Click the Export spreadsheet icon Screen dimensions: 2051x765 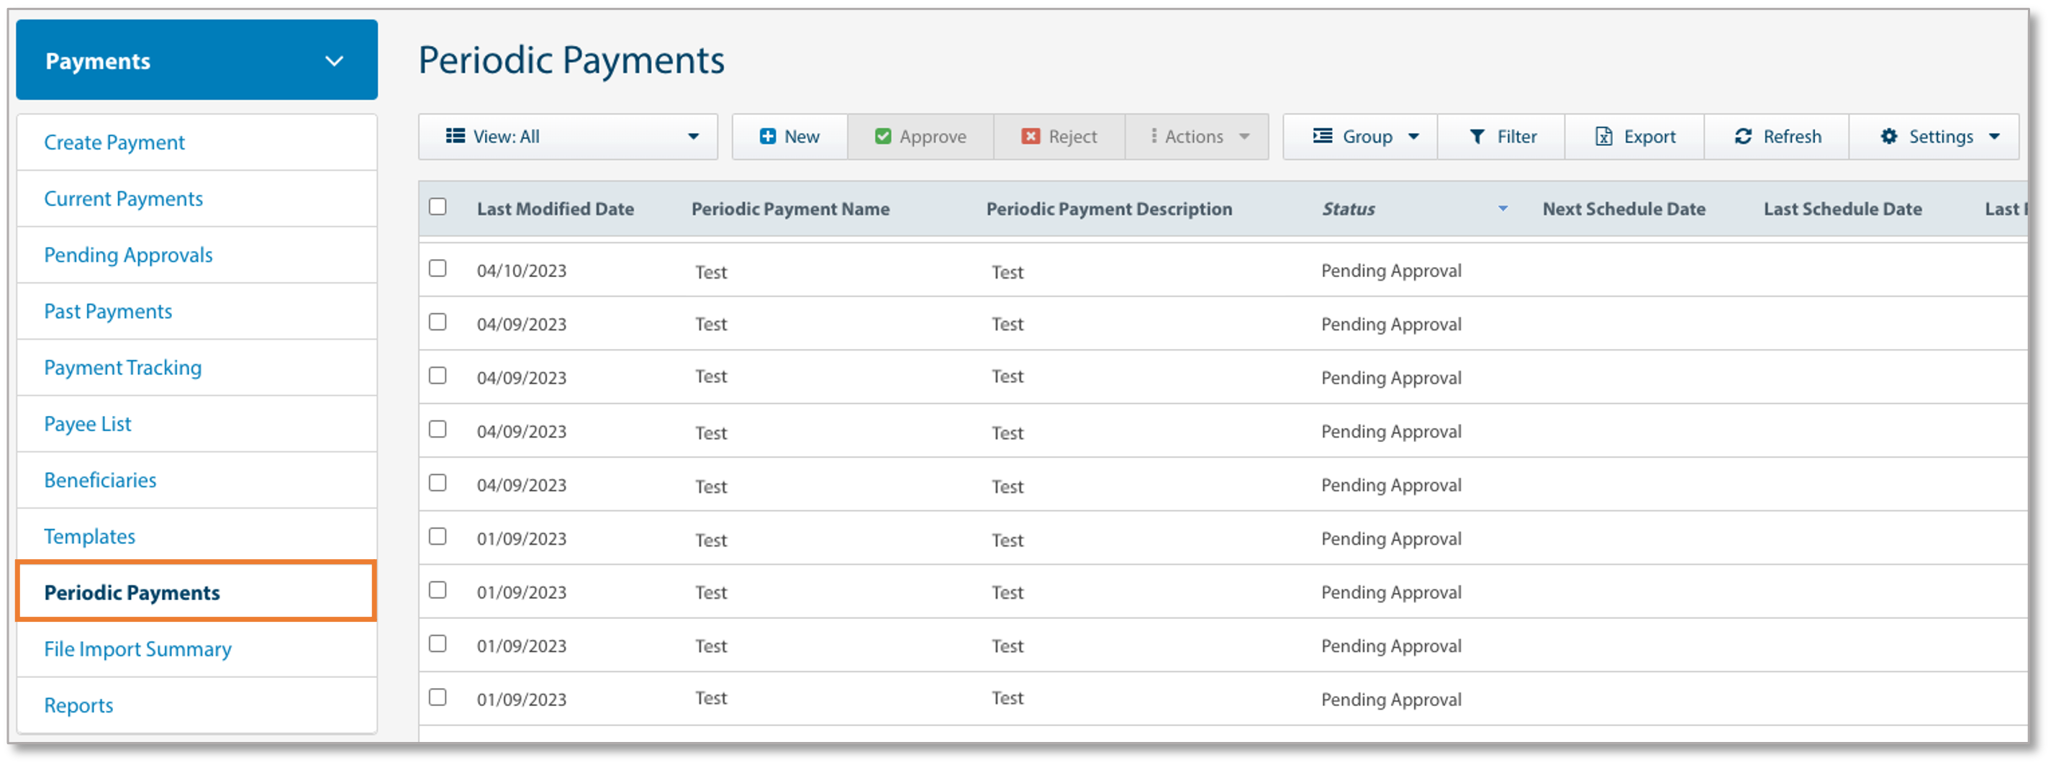(1603, 136)
